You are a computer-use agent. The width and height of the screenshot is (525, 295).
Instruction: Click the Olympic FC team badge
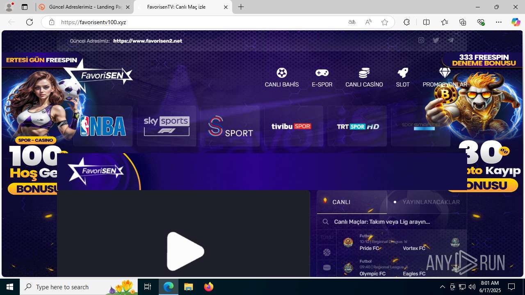(348, 268)
